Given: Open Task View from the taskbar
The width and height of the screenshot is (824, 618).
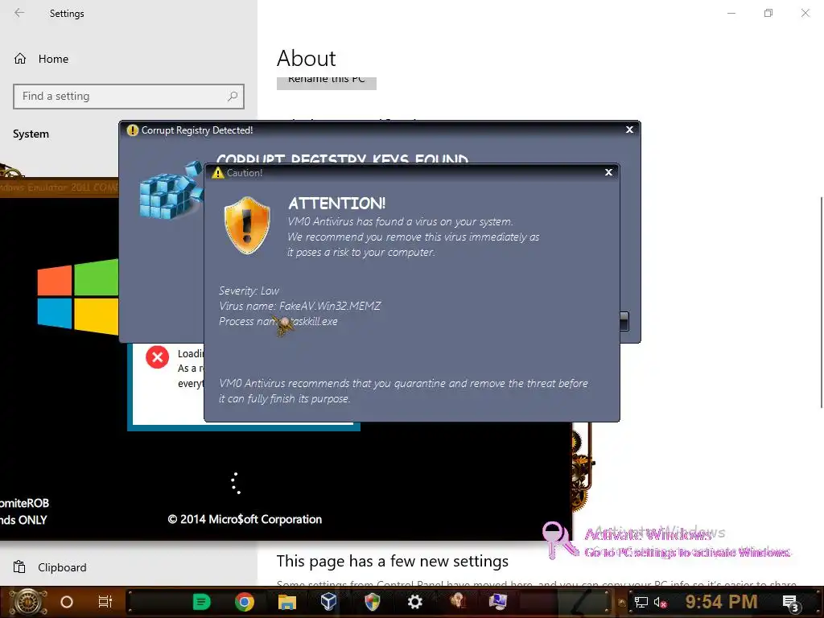Looking at the screenshot, I should pyautogui.click(x=105, y=602).
